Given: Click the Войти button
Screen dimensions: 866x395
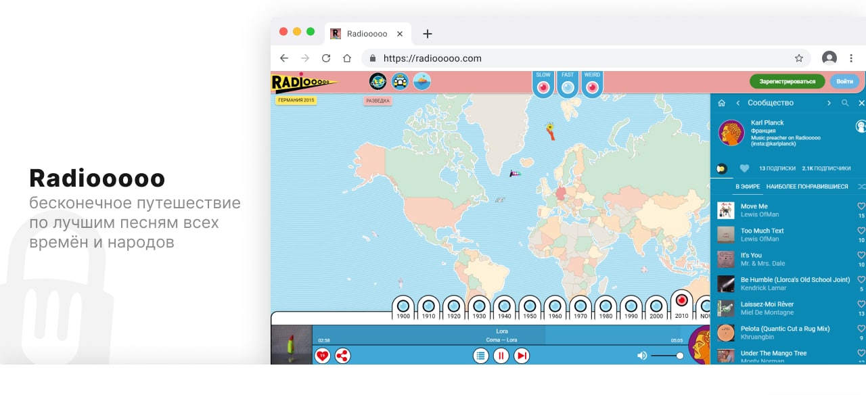Looking at the screenshot, I should pyautogui.click(x=844, y=81).
